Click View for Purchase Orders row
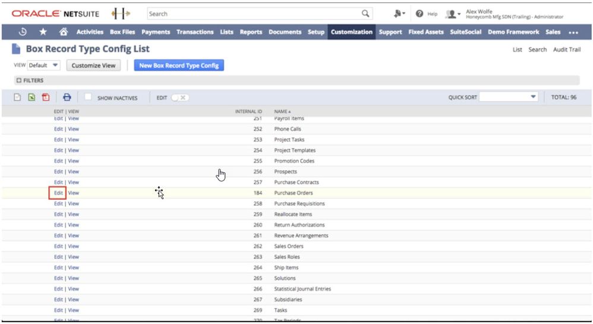This screenshot has width=593, height=324. (73, 193)
